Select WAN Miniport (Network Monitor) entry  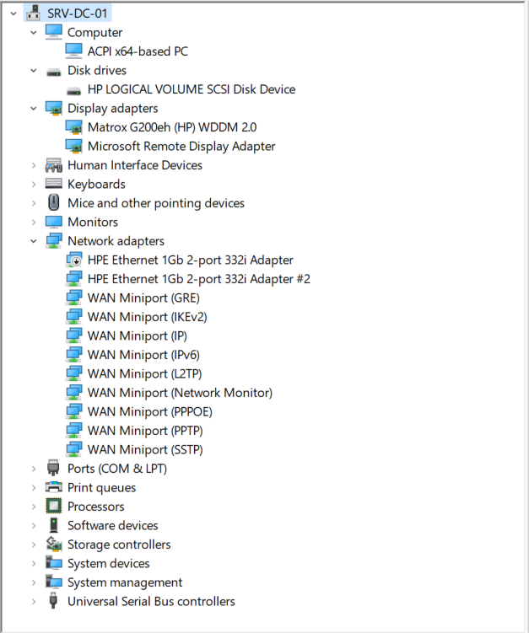click(180, 393)
